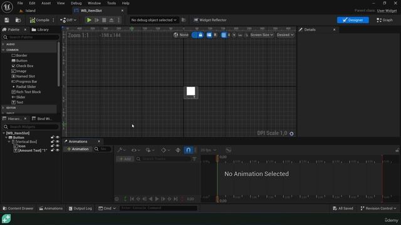The image size is (401, 225).
Task: Open the Desired size mode dropdown
Action: click(285, 35)
